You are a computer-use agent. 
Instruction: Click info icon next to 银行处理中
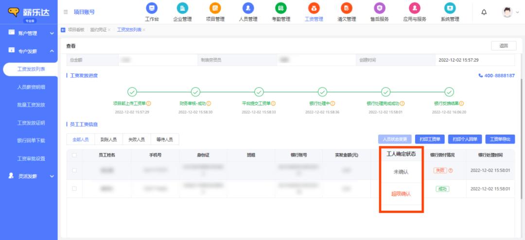click(x=333, y=104)
